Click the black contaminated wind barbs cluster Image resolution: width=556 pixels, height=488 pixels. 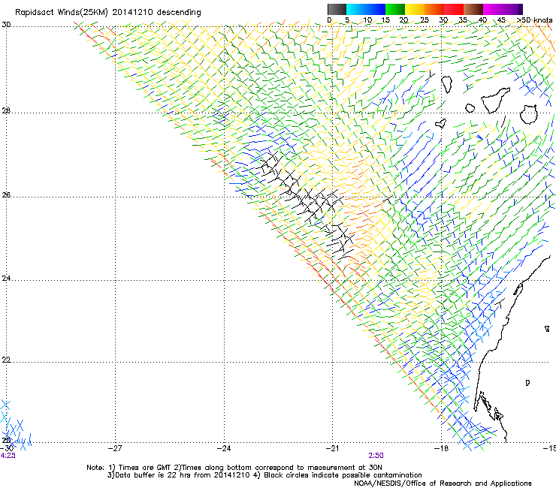[x=307, y=206]
